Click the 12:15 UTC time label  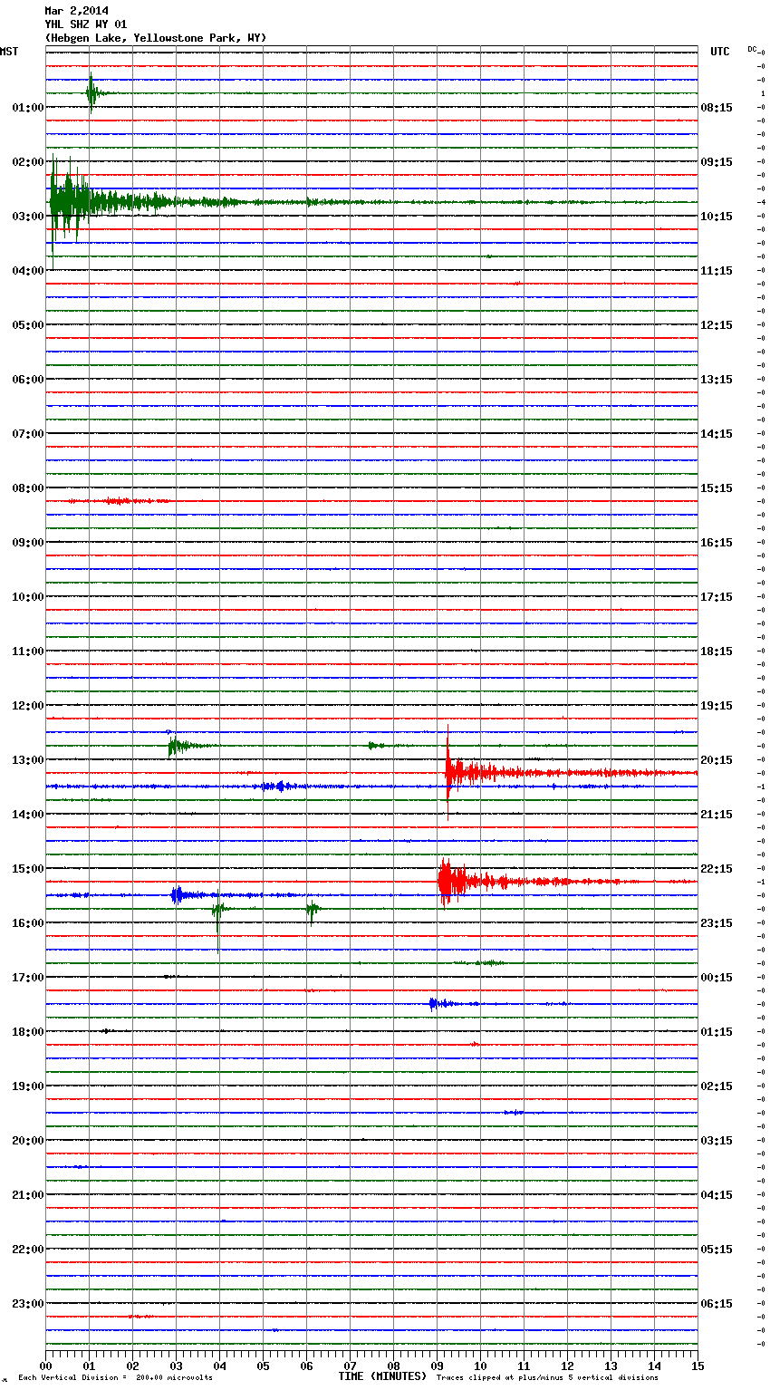pyautogui.click(x=717, y=325)
